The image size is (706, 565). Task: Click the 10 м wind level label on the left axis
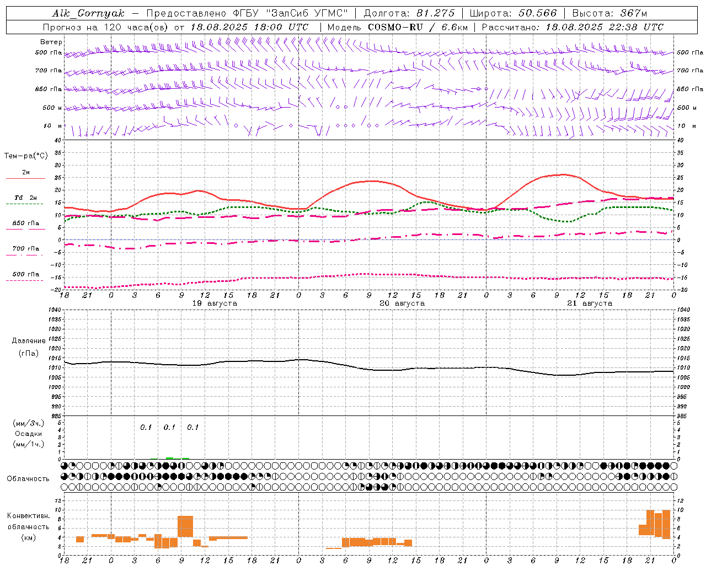tap(53, 126)
